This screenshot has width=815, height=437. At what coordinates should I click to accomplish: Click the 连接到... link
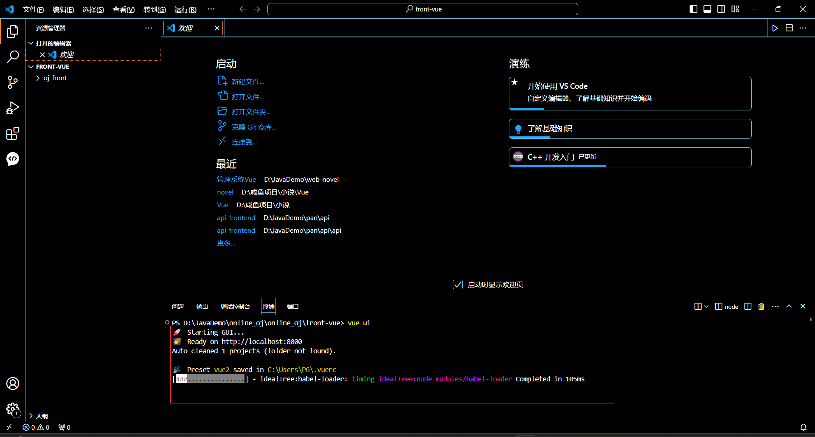(237, 141)
